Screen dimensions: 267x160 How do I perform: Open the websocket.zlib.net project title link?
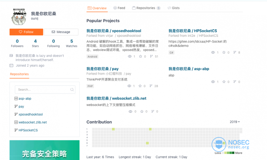[117, 99]
